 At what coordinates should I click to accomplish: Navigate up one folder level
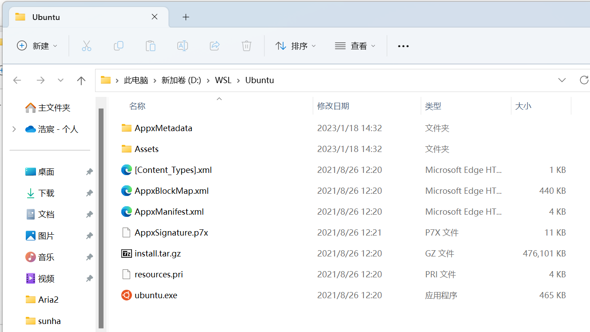click(x=81, y=80)
